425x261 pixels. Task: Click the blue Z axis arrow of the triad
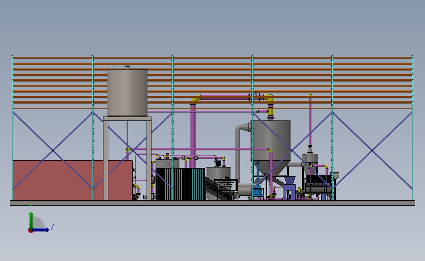(41, 230)
